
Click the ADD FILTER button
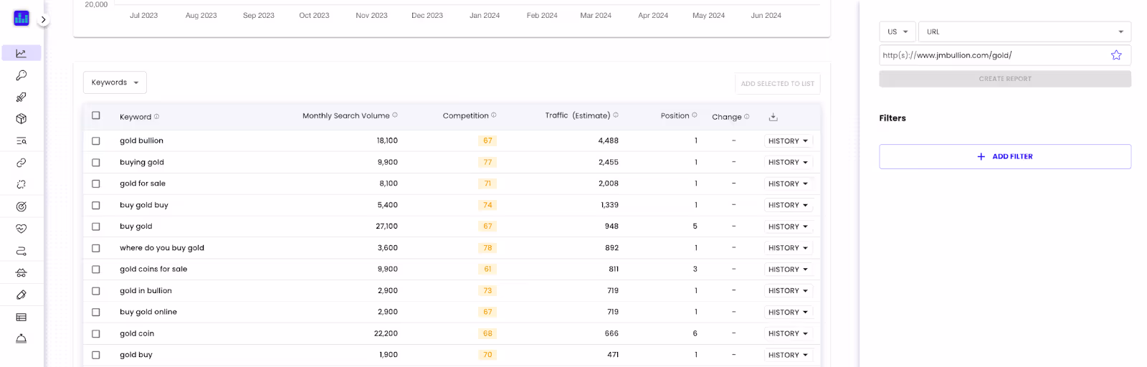click(x=1005, y=156)
